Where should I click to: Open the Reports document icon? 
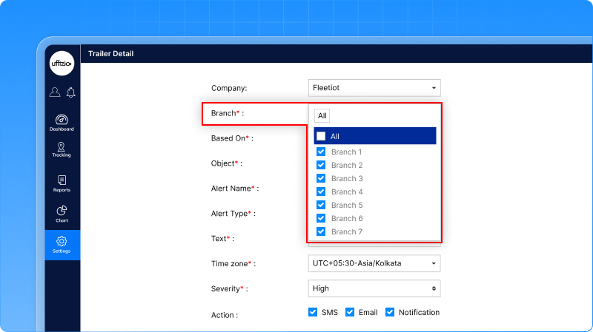point(62,180)
